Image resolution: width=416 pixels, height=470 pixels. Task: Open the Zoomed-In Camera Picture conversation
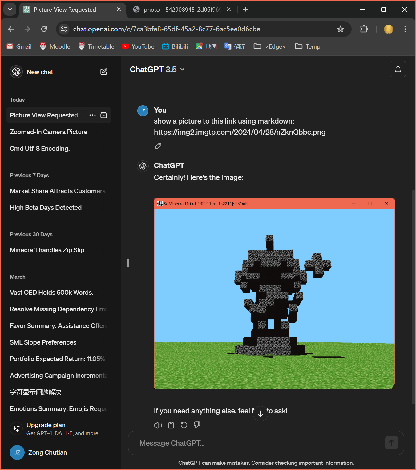[49, 132]
